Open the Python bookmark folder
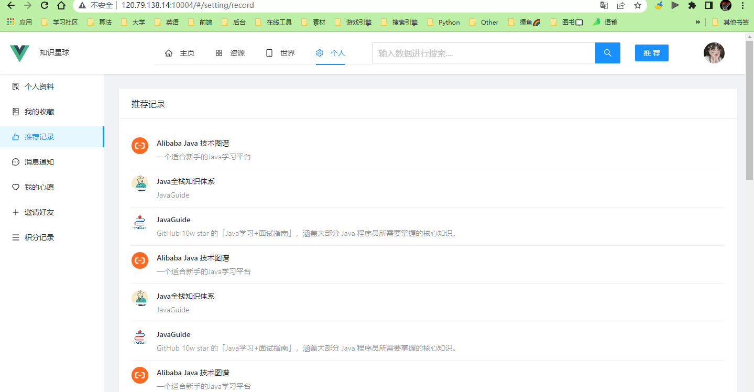This screenshot has height=392, width=754. (443, 23)
